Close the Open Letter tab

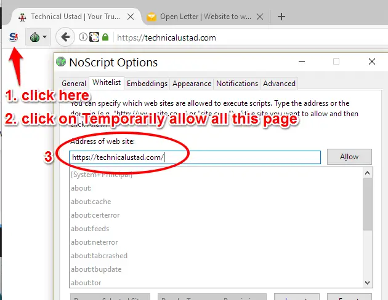(260, 17)
